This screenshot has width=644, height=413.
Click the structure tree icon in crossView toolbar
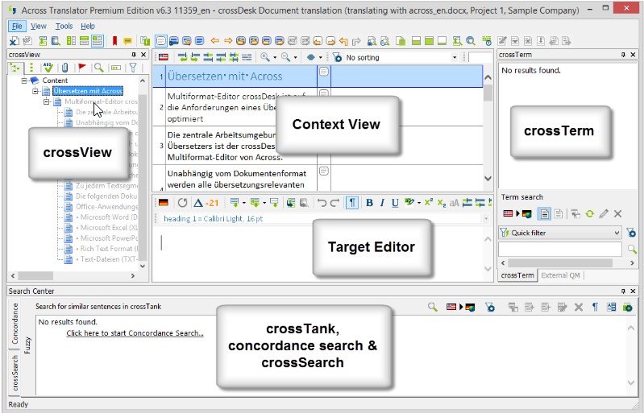(15, 68)
